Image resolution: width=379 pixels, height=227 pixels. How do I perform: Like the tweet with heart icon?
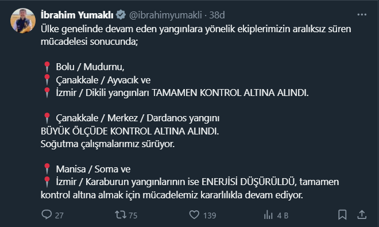[194, 215]
